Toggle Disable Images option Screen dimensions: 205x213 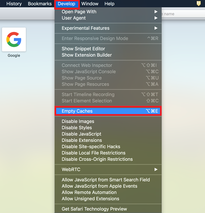tap(78, 122)
